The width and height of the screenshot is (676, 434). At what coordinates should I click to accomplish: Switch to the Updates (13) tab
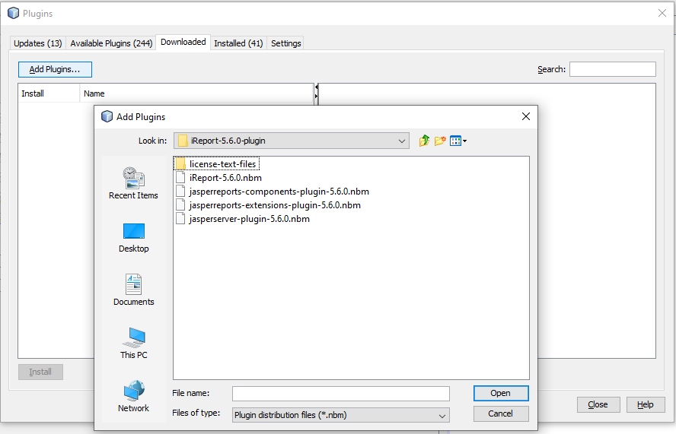pos(38,43)
